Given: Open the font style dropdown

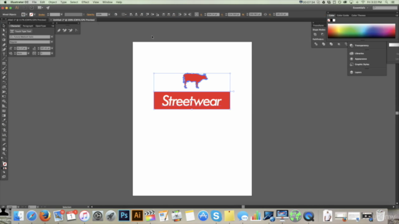Looking at the screenshot, I should [52, 42].
